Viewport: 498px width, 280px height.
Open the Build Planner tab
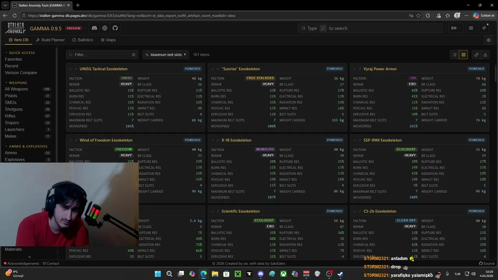[x=50, y=40]
